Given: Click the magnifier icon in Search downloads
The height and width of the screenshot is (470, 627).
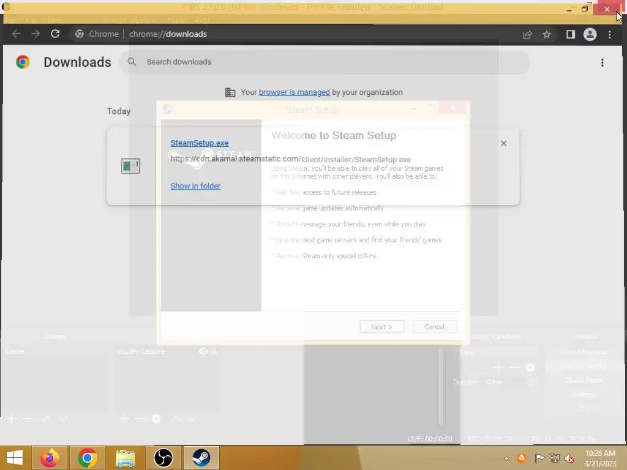Looking at the screenshot, I should (x=132, y=62).
